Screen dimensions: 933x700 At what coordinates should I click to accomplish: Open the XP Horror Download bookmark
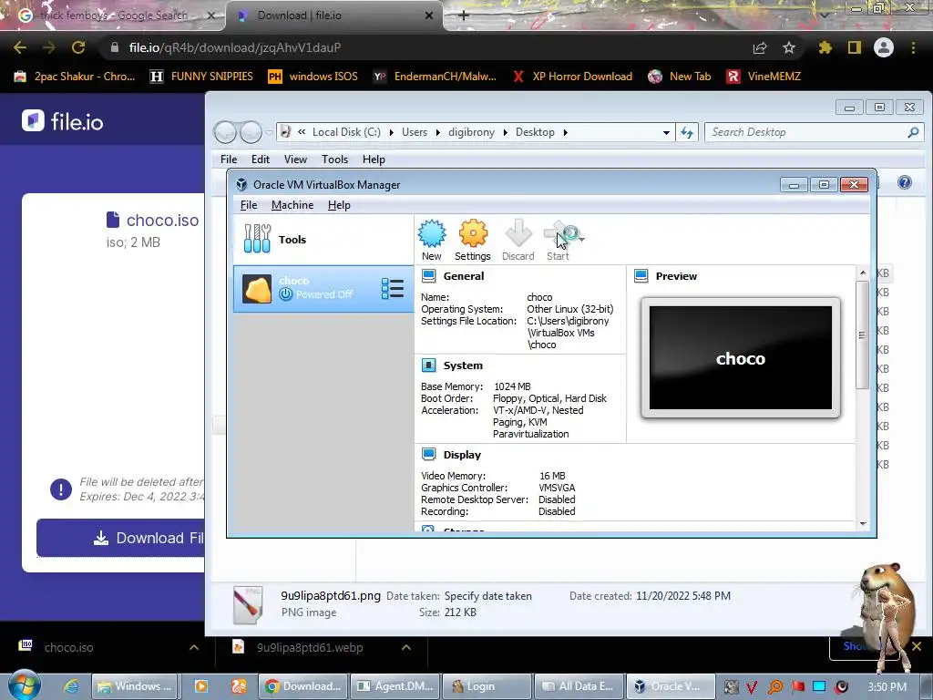coord(572,77)
